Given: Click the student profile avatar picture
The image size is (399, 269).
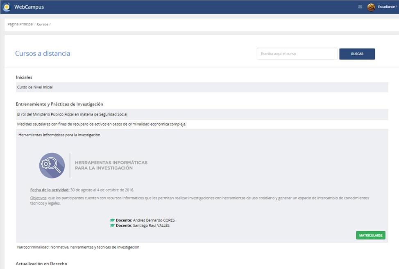Looking at the screenshot, I should point(371,7).
